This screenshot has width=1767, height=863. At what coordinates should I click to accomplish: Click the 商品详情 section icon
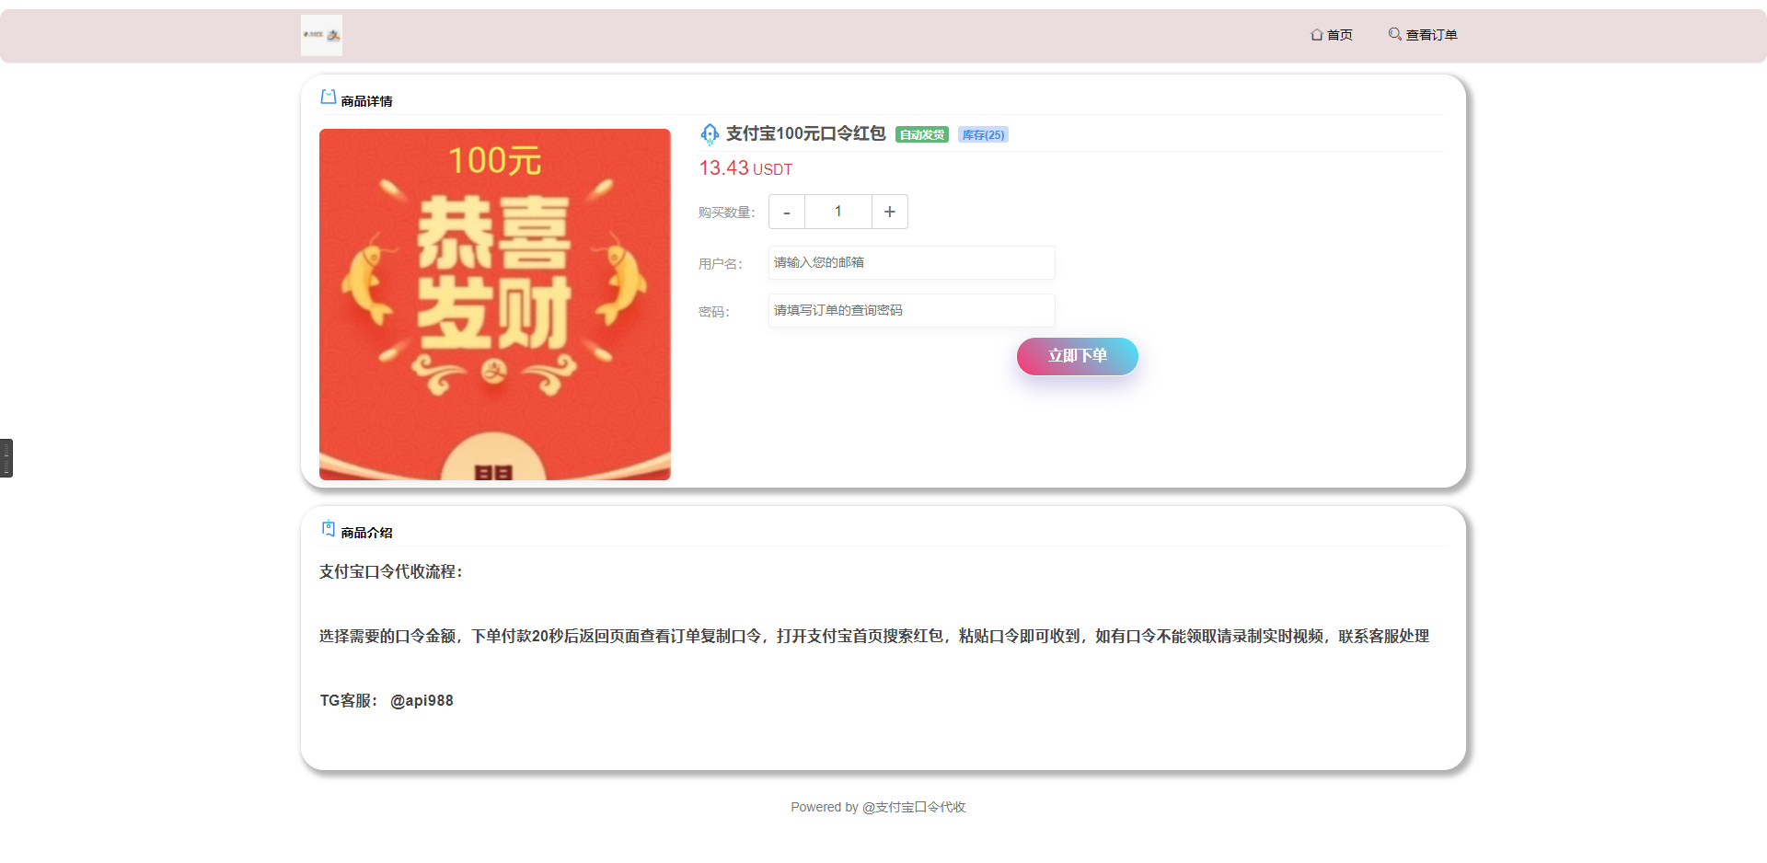pos(328,97)
